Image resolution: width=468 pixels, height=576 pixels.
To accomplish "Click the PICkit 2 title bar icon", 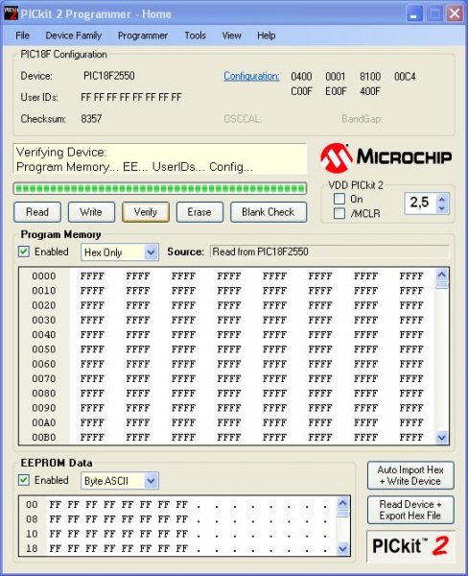I will pos(11,14).
